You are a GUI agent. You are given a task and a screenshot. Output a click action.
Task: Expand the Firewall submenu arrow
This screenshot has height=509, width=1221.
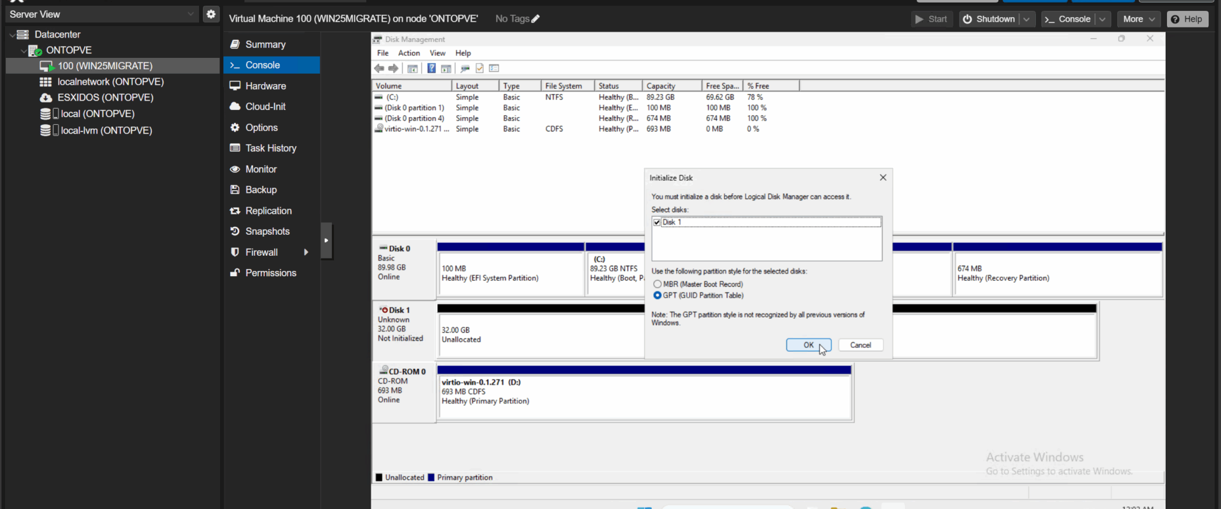coord(306,252)
